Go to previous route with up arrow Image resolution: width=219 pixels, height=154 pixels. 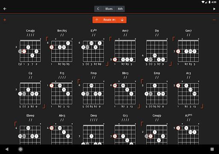[x=97, y=20]
